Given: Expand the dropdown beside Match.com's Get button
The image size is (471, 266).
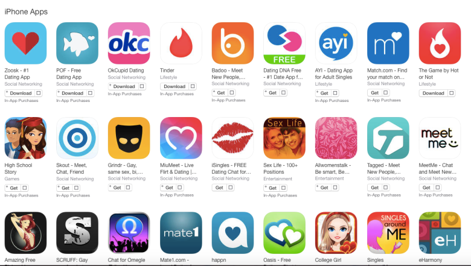Looking at the screenshot, I should pyautogui.click(x=386, y=93).
